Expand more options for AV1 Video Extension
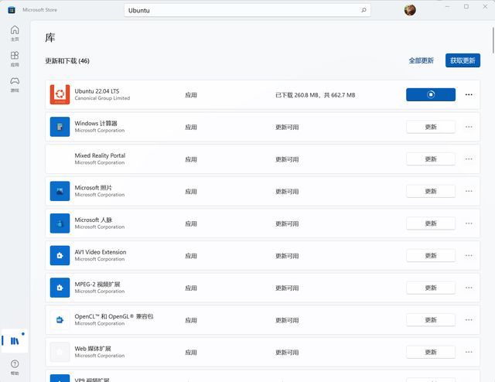 coord(469,255)
